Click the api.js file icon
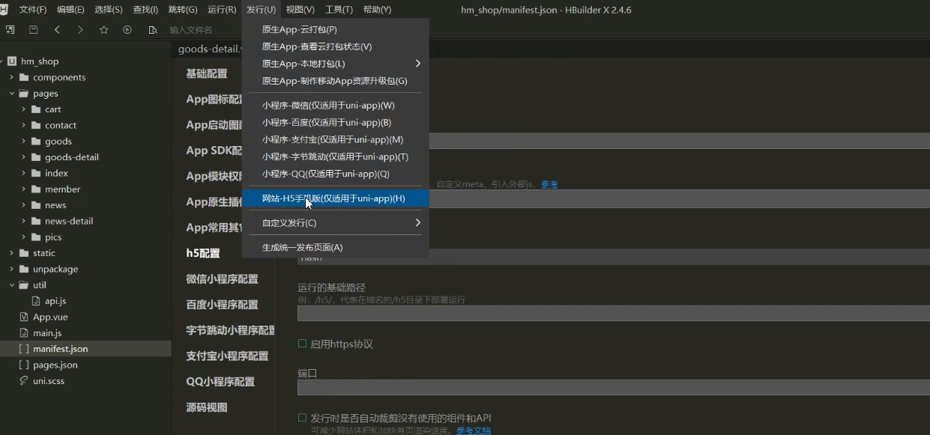Screen dimensions: 930x435 37,301
